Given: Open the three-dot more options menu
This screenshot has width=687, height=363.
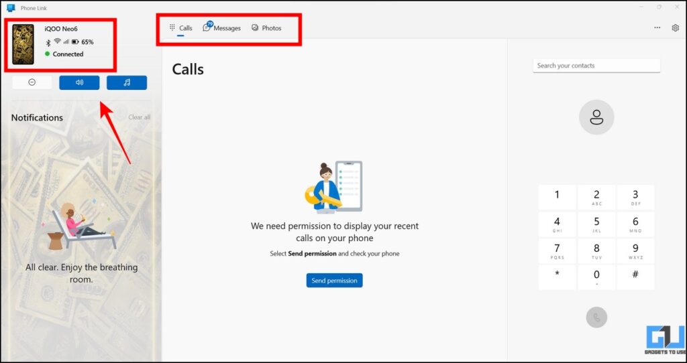Looking at the screenshot, I should 657,28.
